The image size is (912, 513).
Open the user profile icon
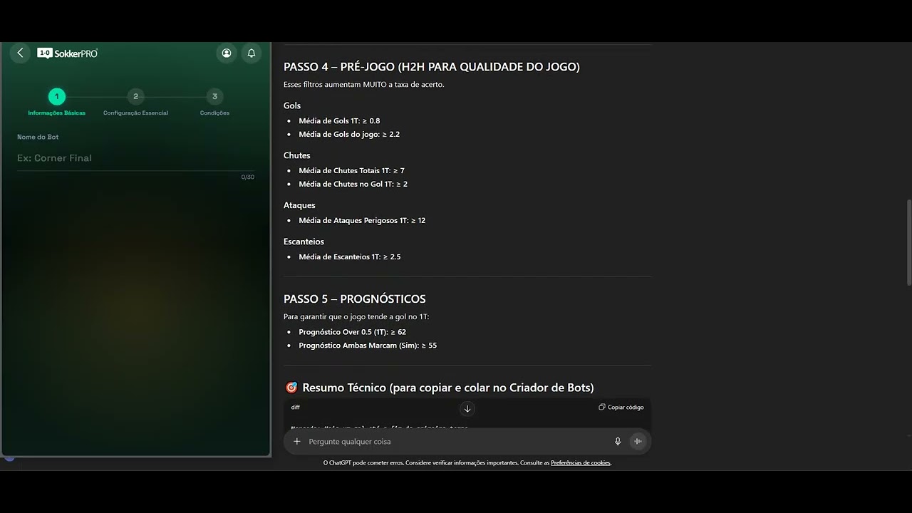pyautogui.click(x=227, y=53)
